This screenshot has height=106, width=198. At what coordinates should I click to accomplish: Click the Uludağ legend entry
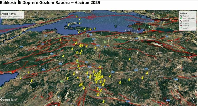(184, 28)
